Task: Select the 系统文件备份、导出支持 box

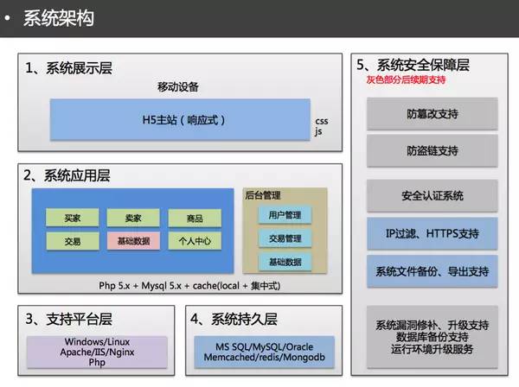Action: (x=432, y=271)
